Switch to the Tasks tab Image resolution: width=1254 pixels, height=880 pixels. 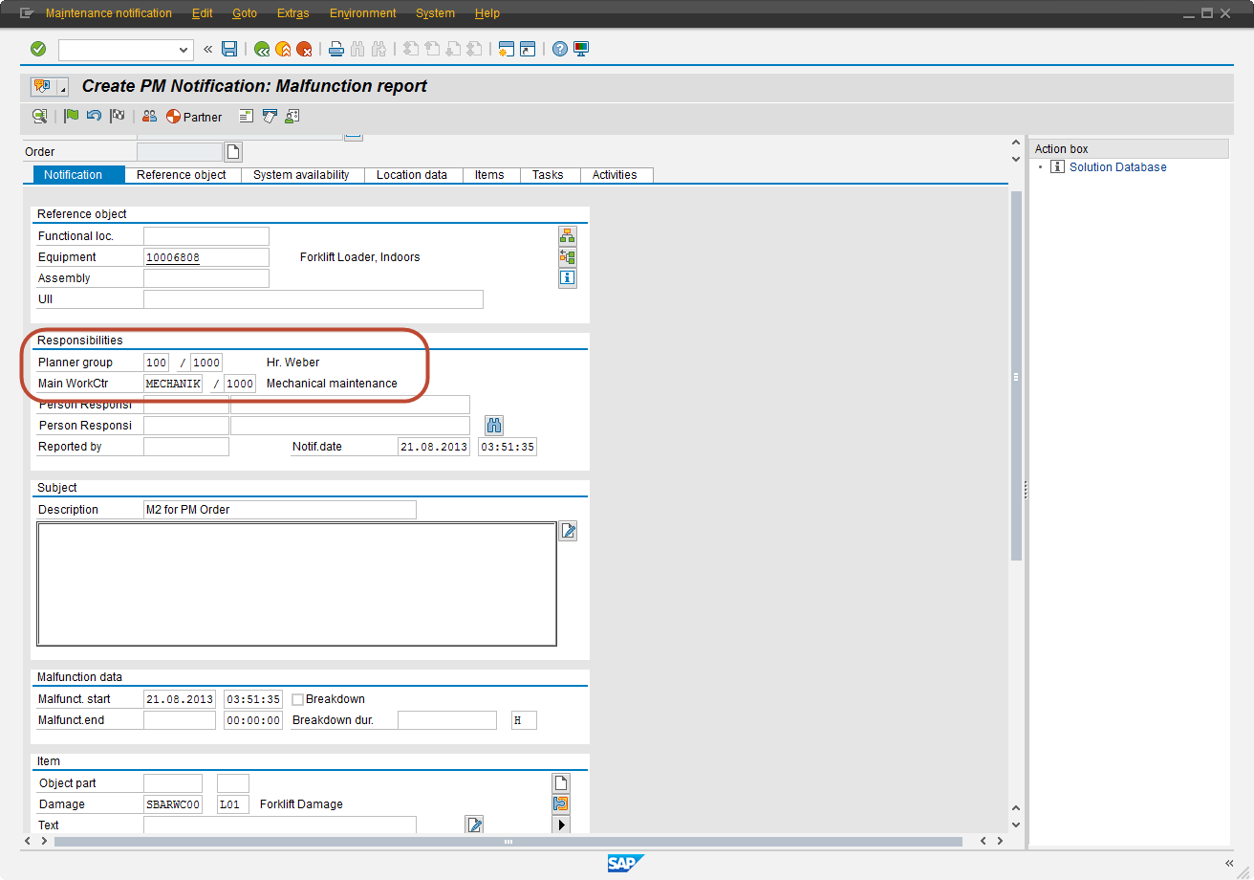point(548,175)
